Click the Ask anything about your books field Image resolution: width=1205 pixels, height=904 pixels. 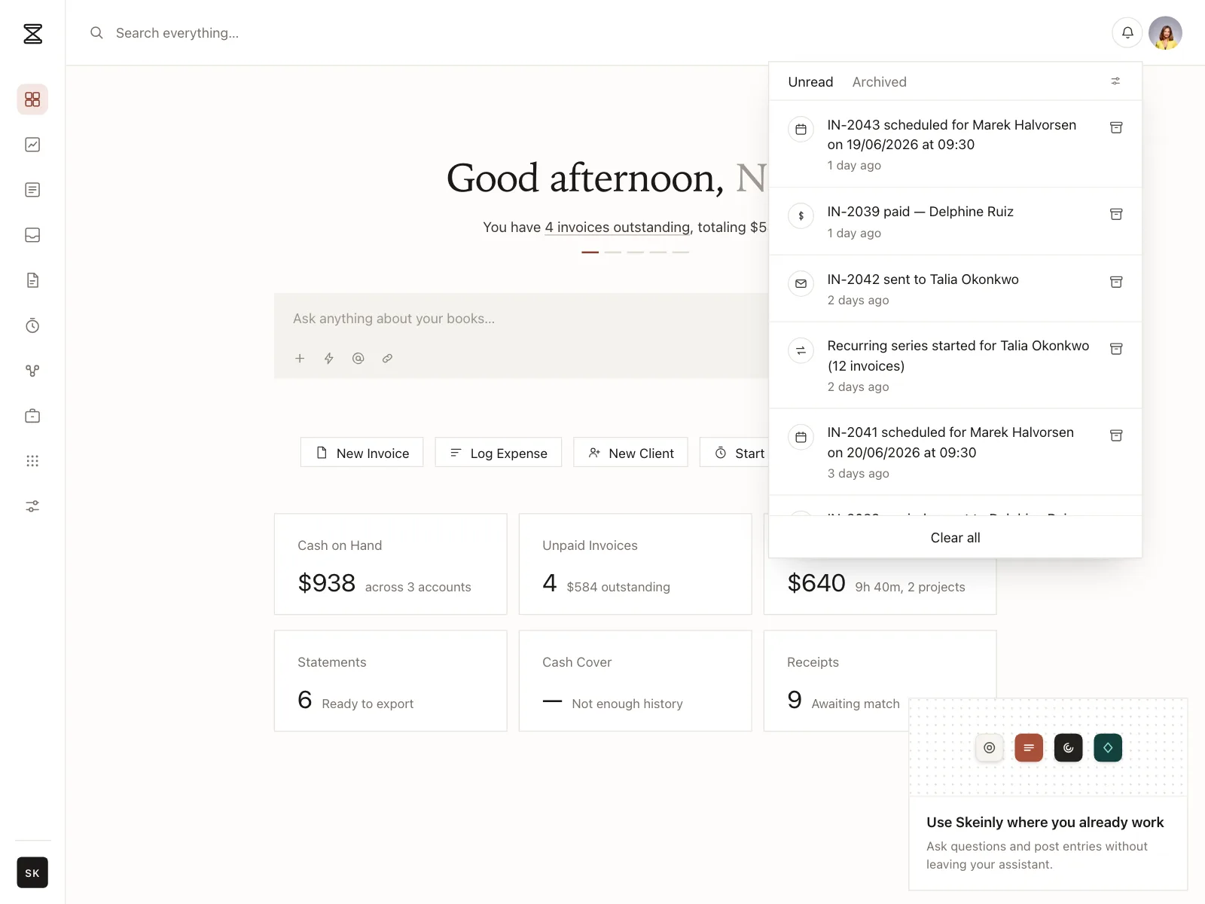(521, 319)
